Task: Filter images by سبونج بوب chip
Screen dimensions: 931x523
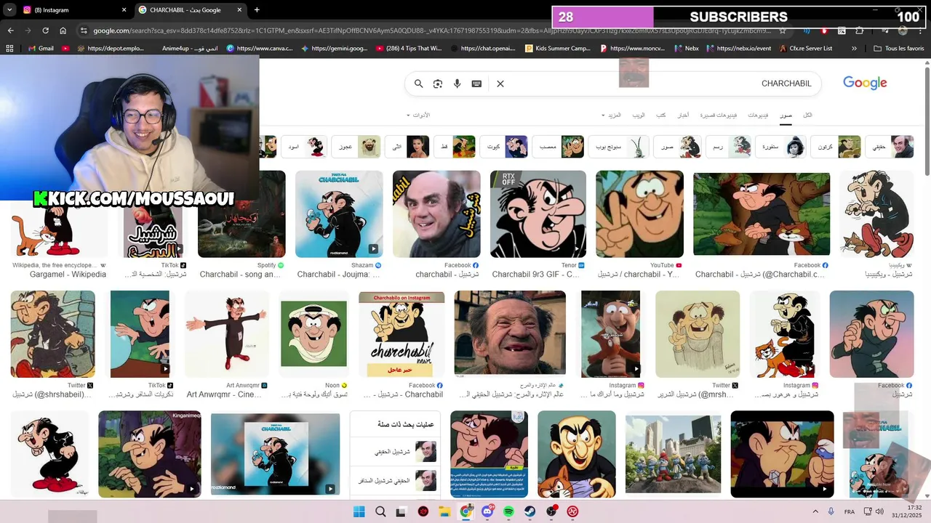Action: 618,147
